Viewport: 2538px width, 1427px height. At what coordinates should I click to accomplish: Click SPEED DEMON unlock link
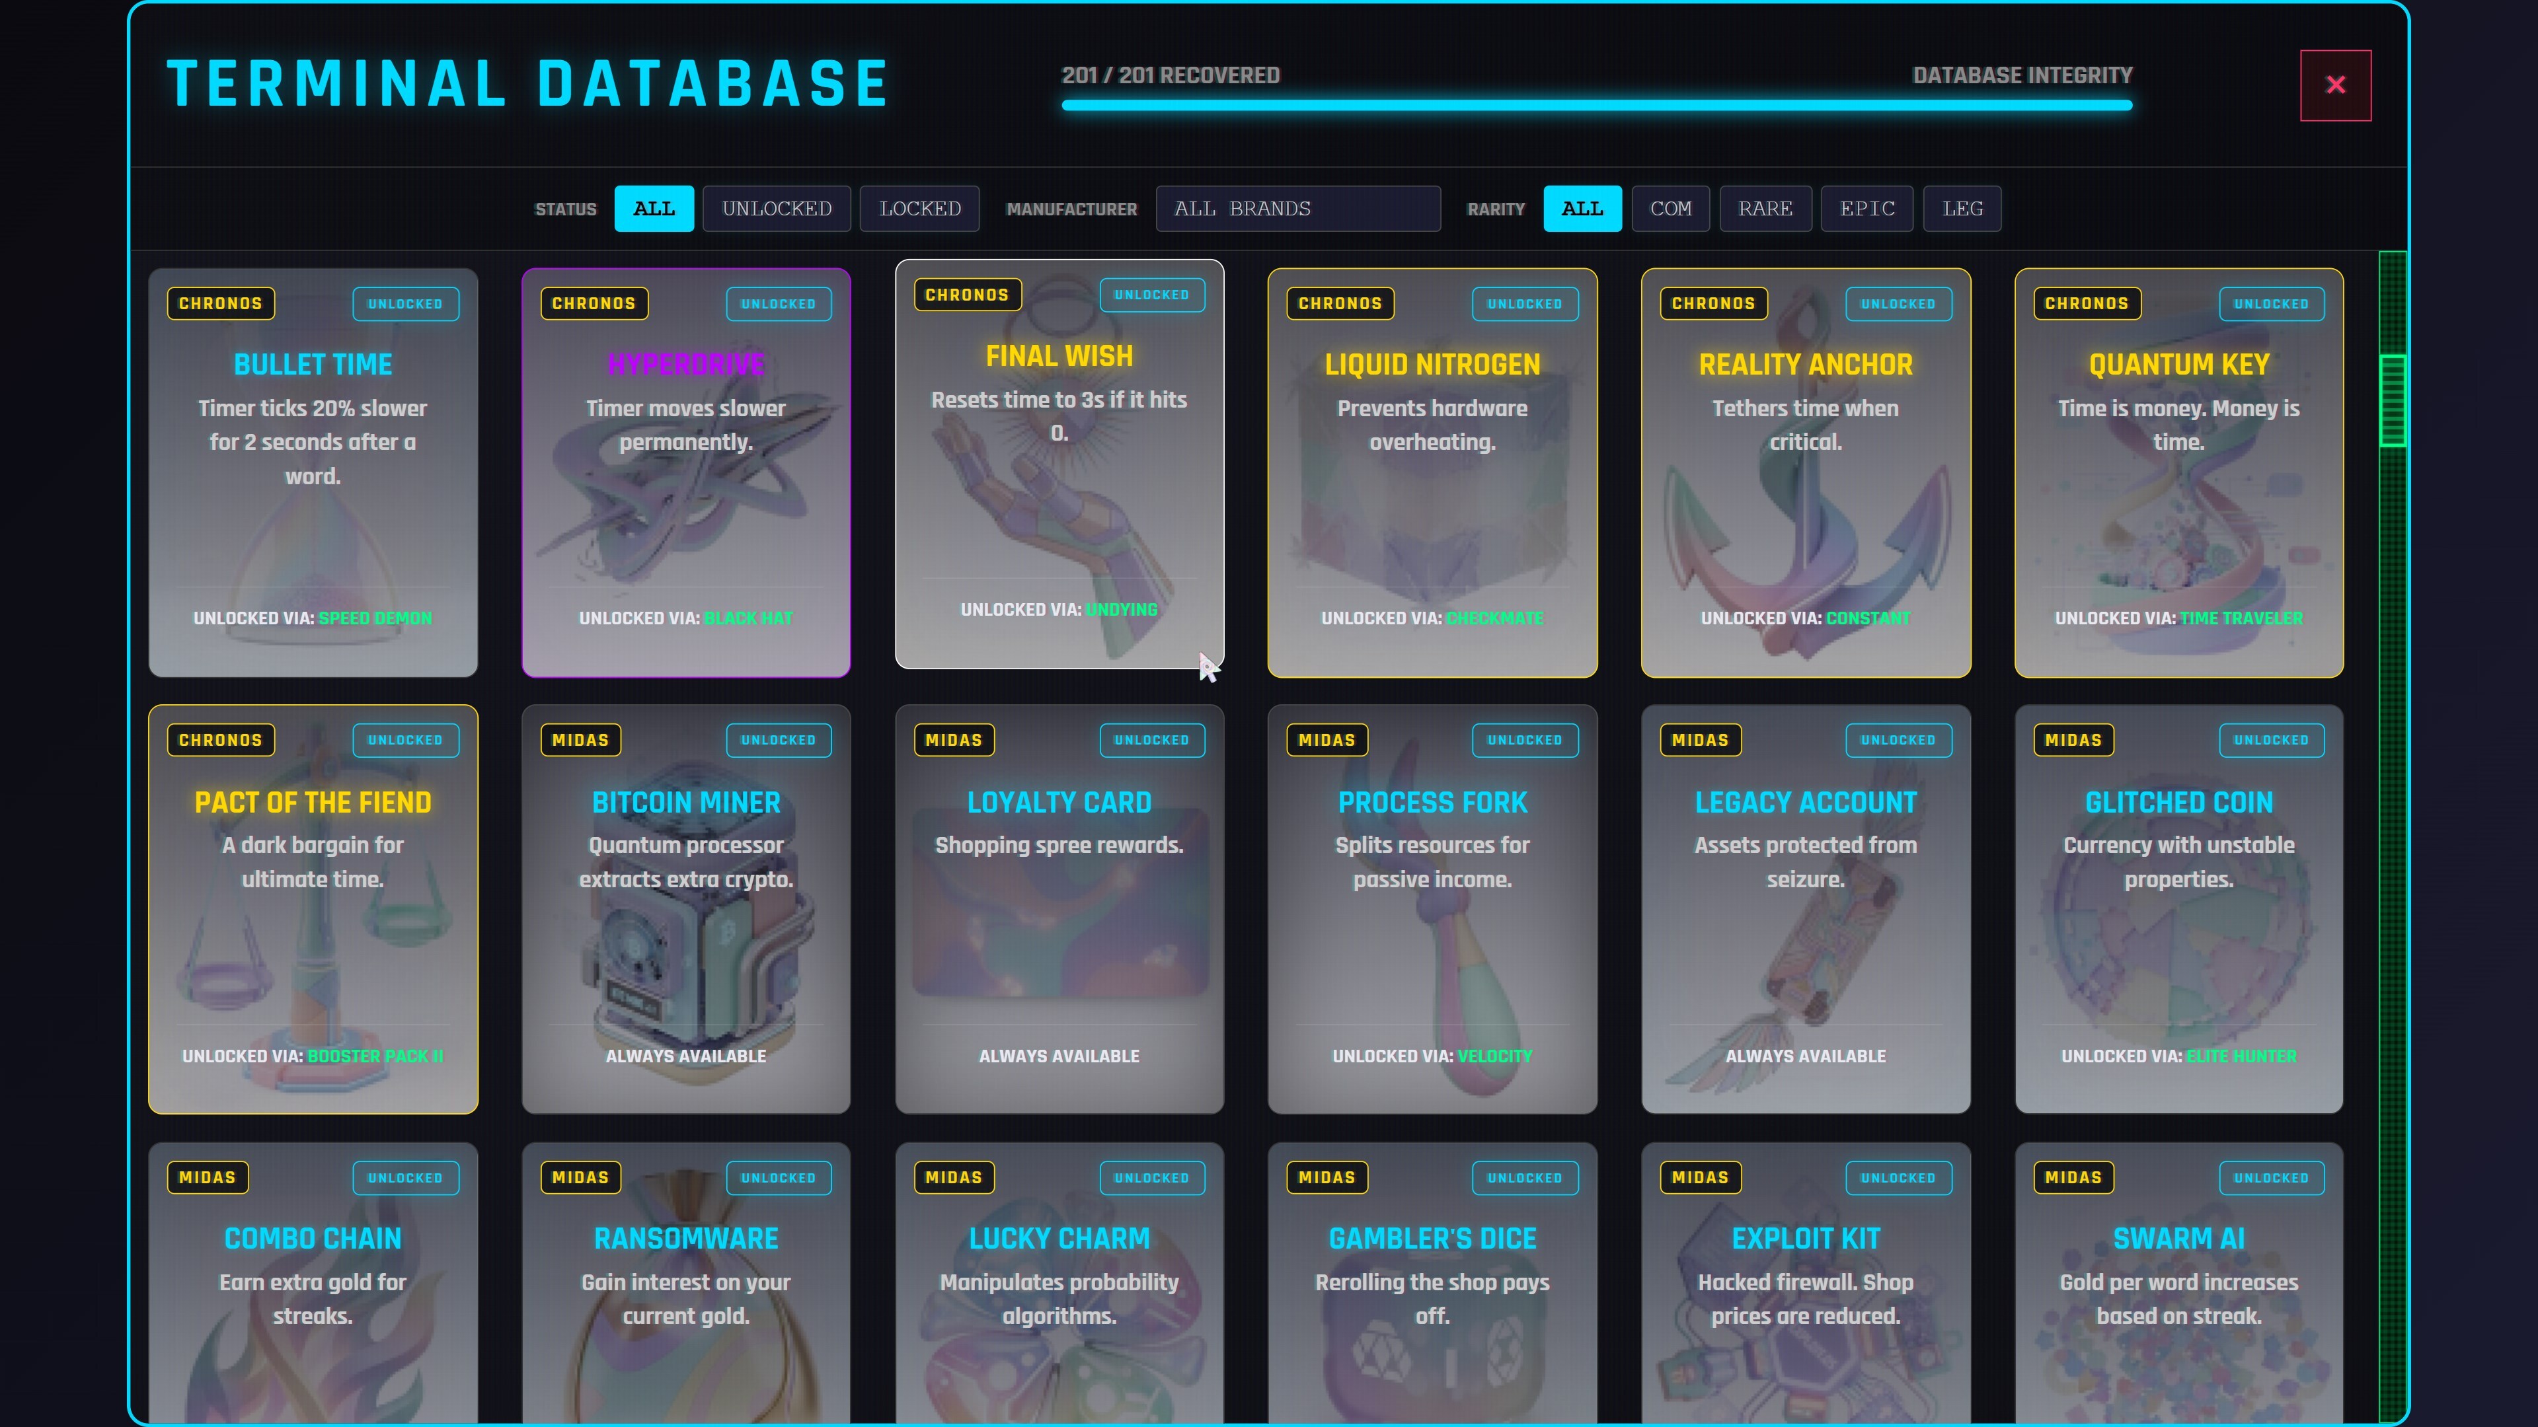pos(375,618)
